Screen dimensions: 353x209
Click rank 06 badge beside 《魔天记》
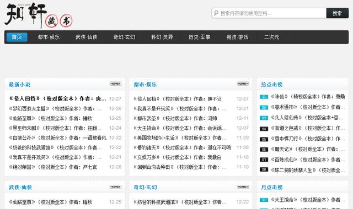point(264,150)
